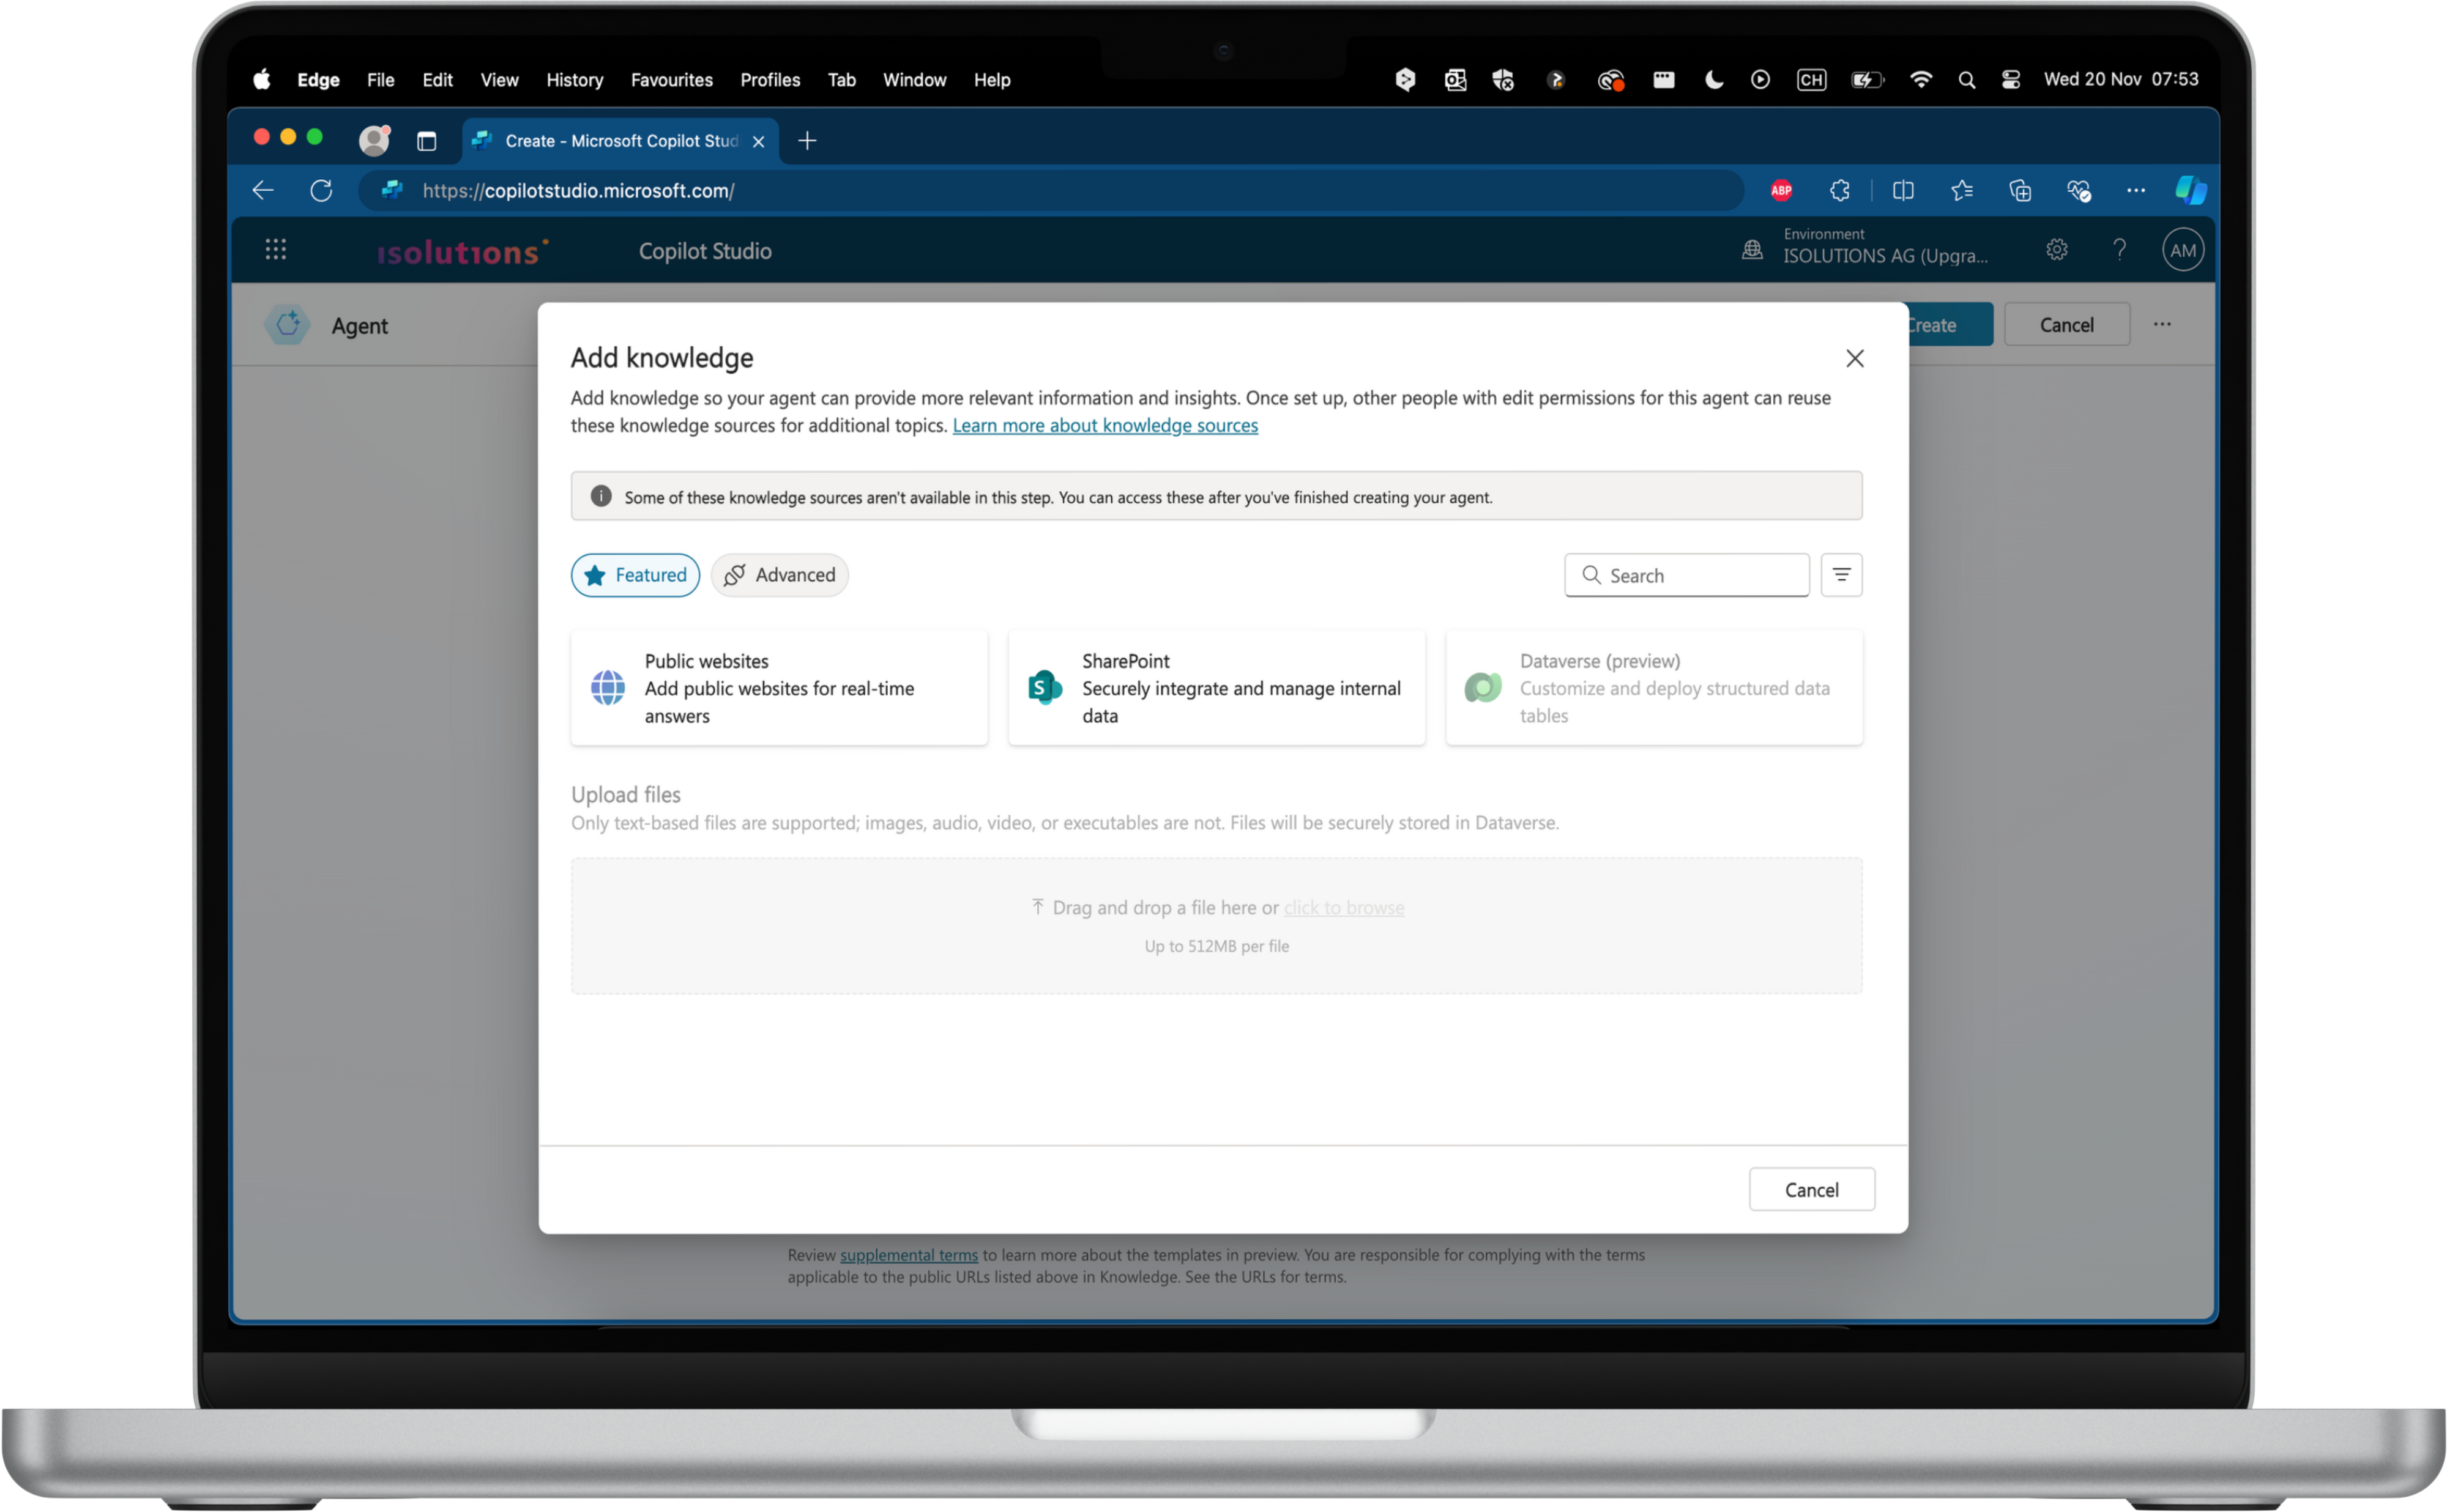Open the Edge extensions puzzle icon

1839,190
